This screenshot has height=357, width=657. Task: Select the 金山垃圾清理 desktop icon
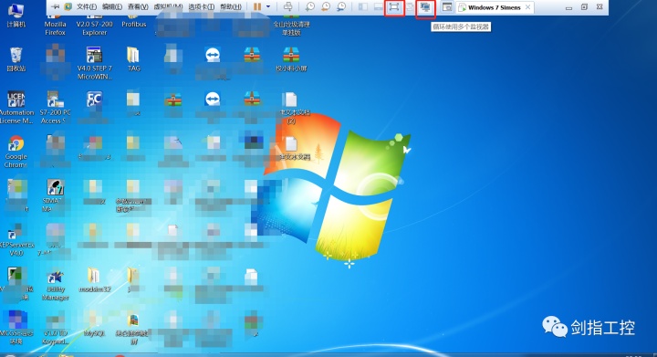coord(291,26)
